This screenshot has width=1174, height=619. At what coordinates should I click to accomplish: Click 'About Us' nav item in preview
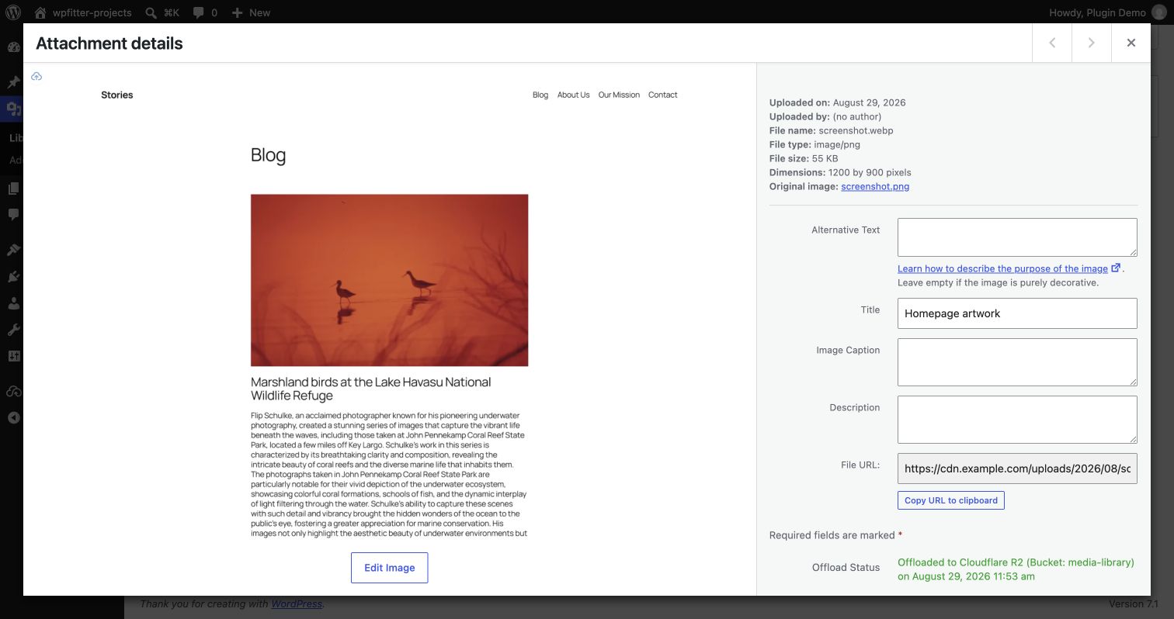click(x=573, y=95)
